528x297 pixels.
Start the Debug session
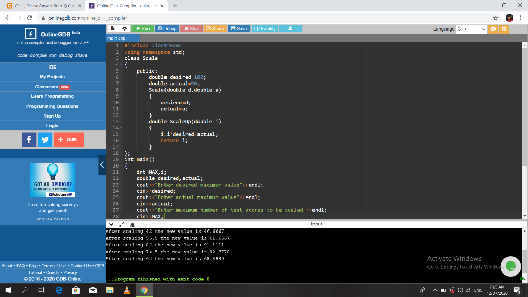pos(167,29)
